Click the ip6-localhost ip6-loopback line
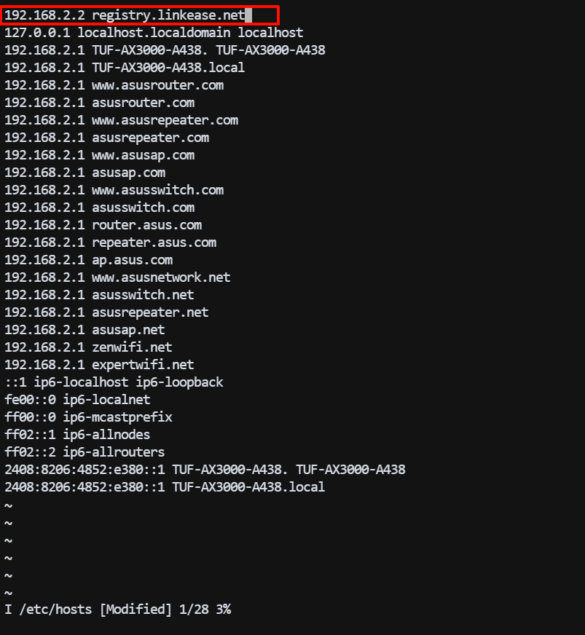Screen dimensions: 585x635 (x=114, y=382)
